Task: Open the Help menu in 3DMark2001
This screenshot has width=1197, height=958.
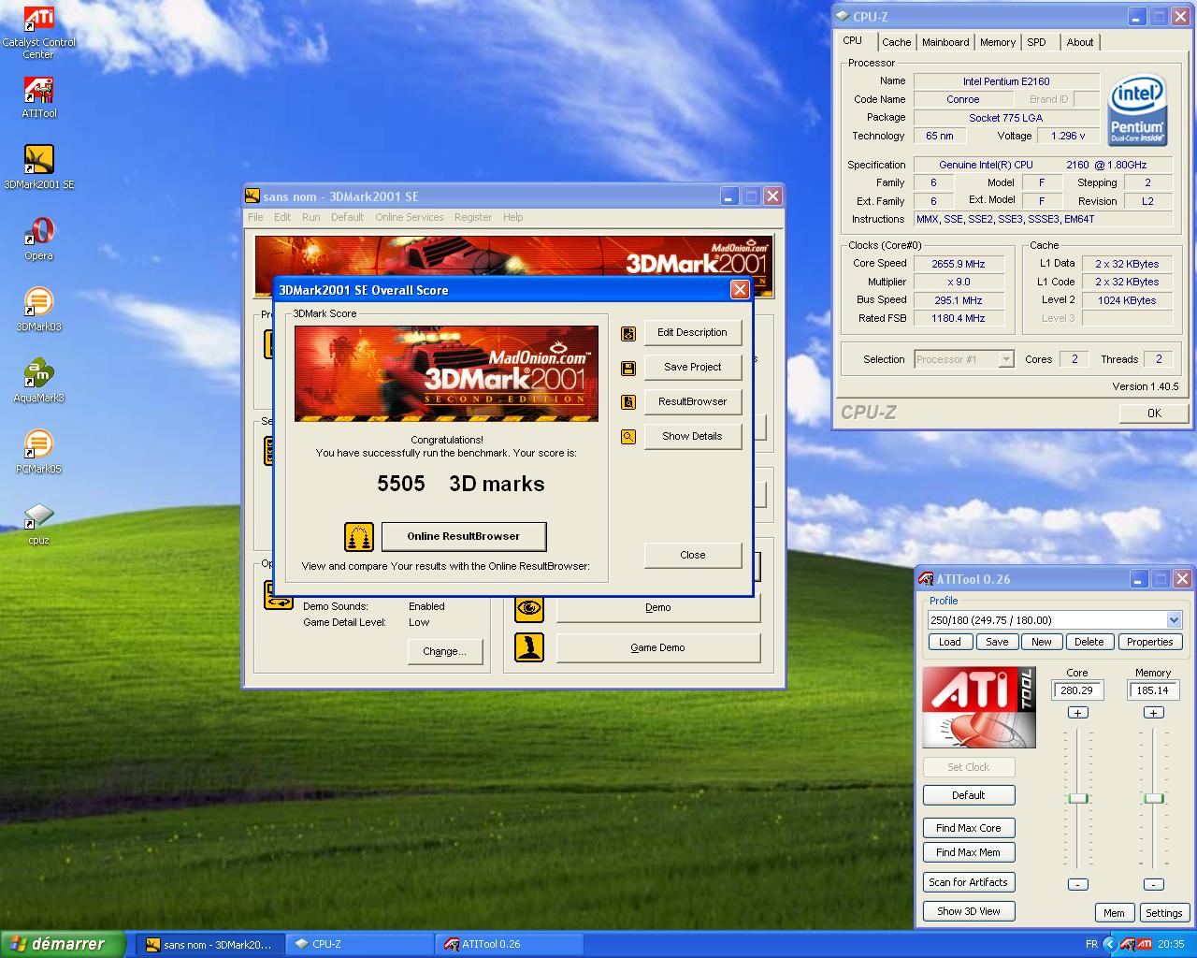Action: (x=513, y=217)
